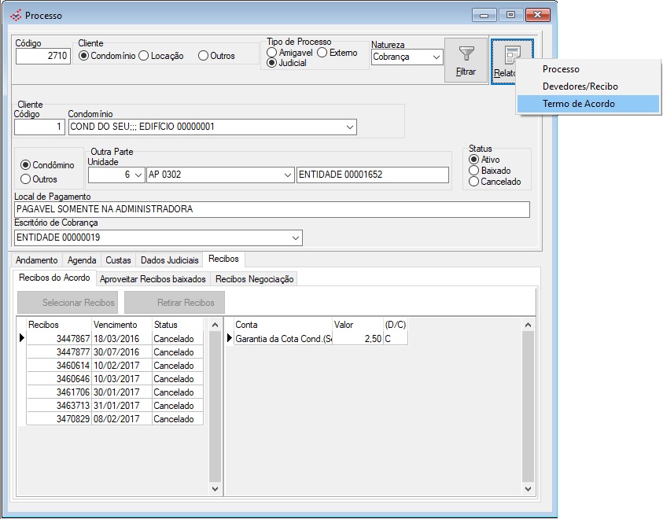Open the Aproveitar Recibos baixados tab
663x519 pixels.
[x=153, y=279]
